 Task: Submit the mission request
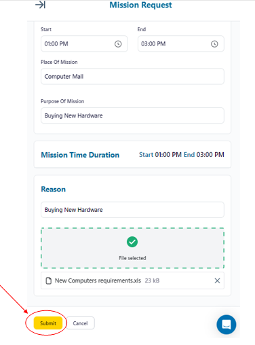[x=48, y=323]
